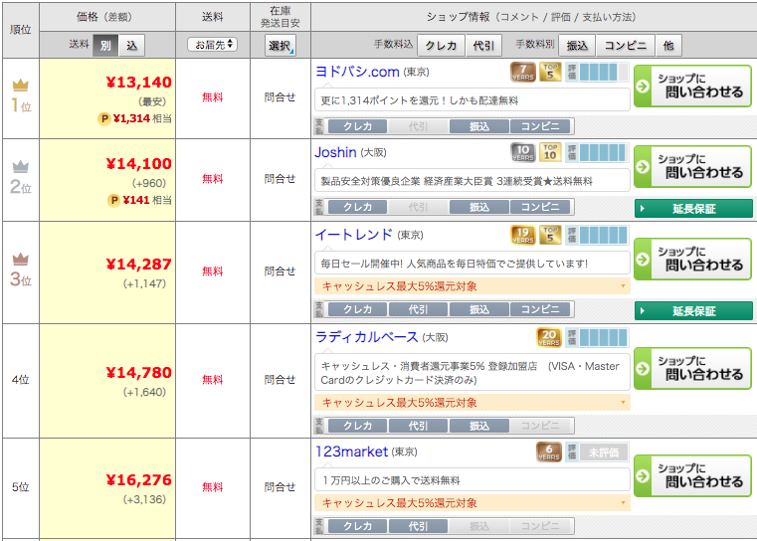Click the ¥14,780 price for ラディカルベース
This screenshot has width=757, height=541.
pos(139,373)
